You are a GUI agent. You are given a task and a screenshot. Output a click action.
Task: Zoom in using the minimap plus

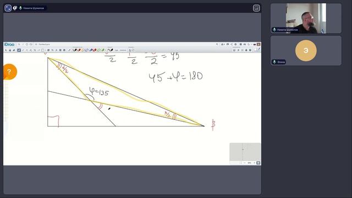254,163
